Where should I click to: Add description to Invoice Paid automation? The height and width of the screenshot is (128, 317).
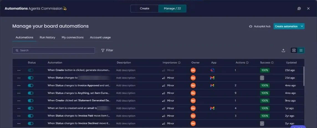click(x=126, y=116)
